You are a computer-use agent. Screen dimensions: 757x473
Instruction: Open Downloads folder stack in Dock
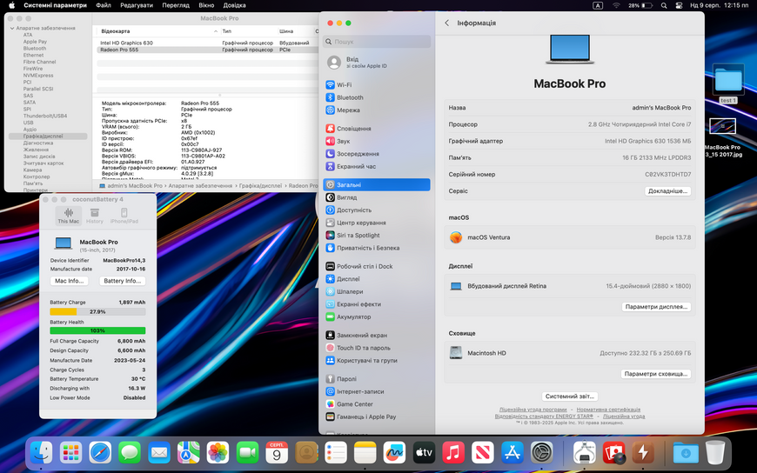(x=686, y=453)
